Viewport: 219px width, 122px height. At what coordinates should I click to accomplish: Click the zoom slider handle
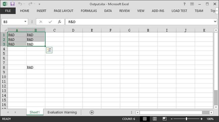point(186,119)
